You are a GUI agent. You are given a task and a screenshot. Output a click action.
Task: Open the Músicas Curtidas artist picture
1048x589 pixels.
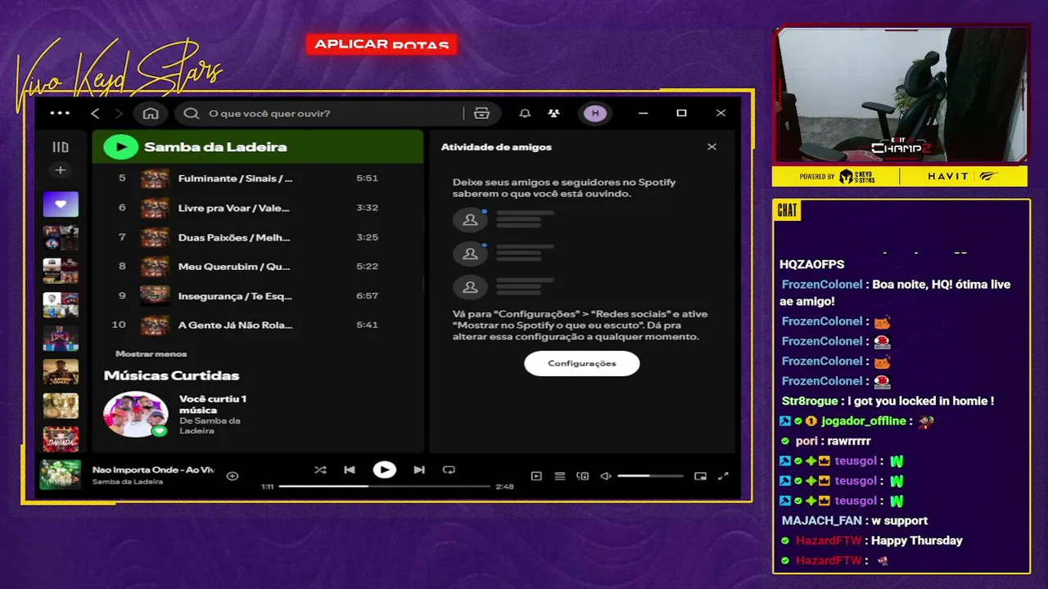[x=136, y=414]
